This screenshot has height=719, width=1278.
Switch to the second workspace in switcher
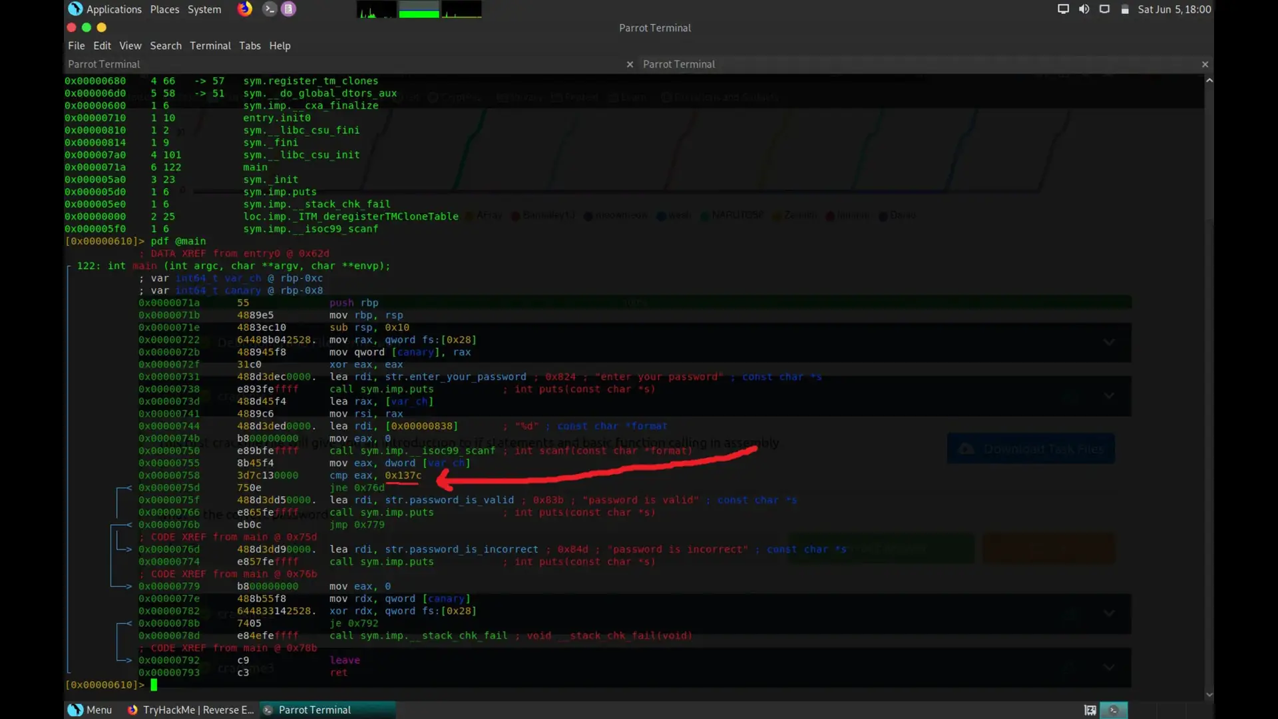(1142, 710)
